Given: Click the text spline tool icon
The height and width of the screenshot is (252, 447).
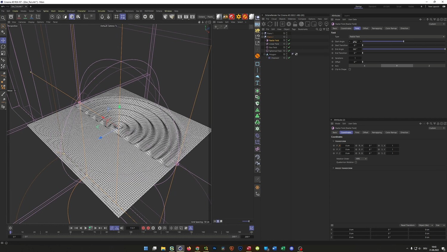Looking at the screenshot, I should coord(257,83).
